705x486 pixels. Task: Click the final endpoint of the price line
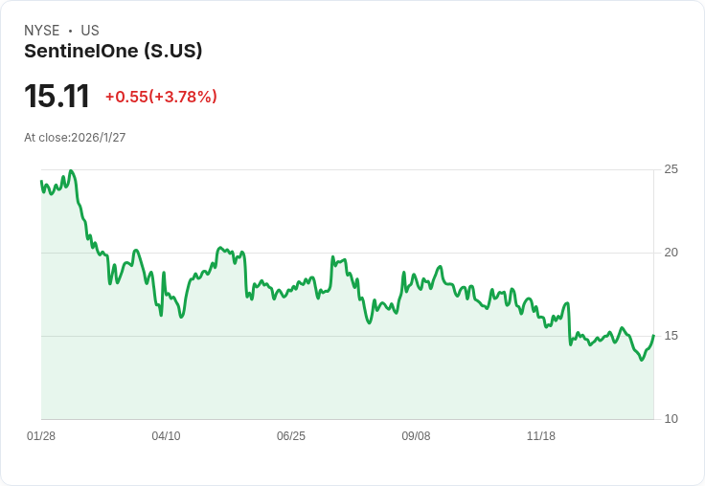pyautogui.click(x=653, y=336)
